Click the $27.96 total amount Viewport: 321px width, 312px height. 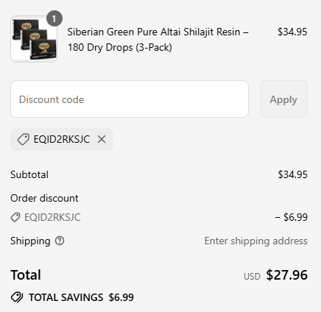click(287, 274)
